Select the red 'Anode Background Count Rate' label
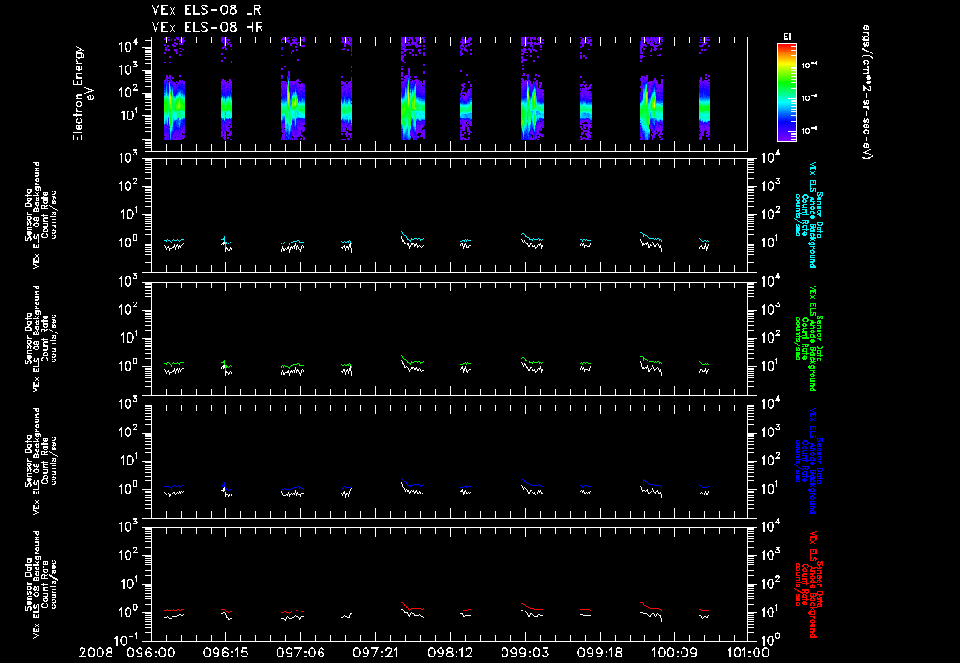This screenshot has height=663, width=960. click(809, 584)
